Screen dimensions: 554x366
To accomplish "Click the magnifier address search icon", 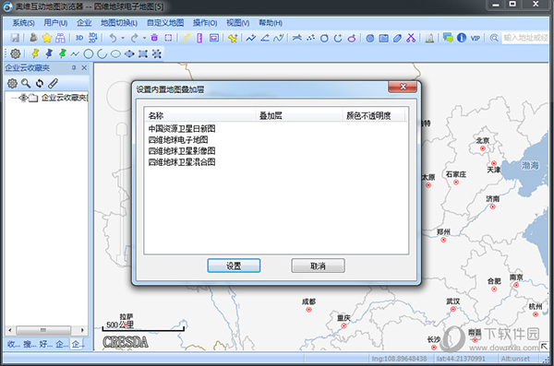I will [x=494, y=38].
